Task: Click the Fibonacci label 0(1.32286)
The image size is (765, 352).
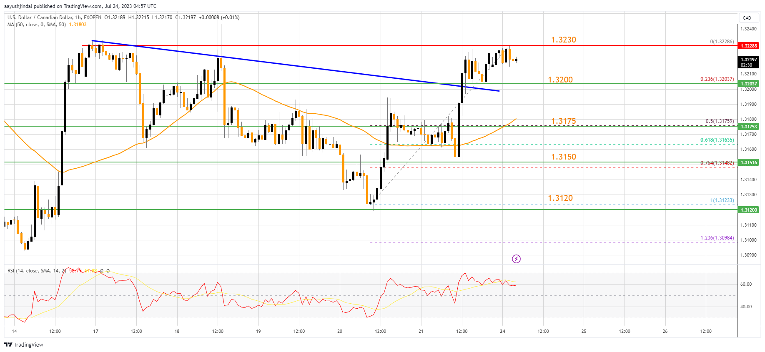Action: tap(722, 42)
